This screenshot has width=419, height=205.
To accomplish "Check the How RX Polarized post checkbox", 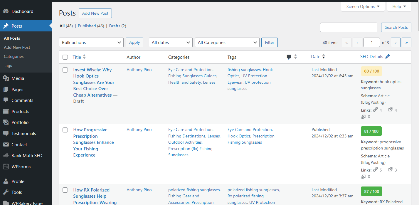I will coord(65,190).
